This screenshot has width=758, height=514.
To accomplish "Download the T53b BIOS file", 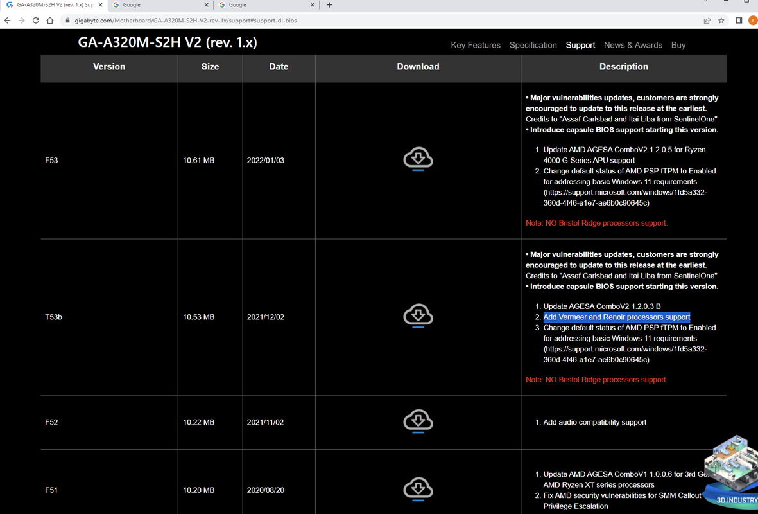I will pyautogui.click(x=418, y=315).
